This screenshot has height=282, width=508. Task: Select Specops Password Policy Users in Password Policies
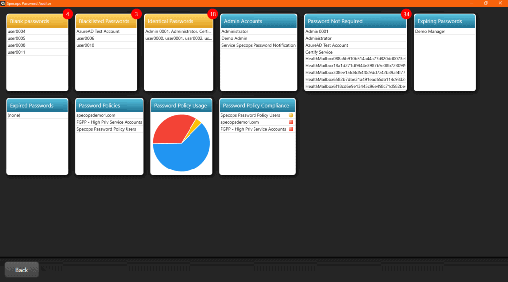pyautogui.click(x=110, y=129)
